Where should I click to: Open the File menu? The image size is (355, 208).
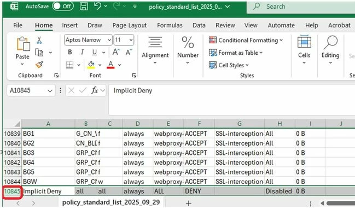[18, 25]
